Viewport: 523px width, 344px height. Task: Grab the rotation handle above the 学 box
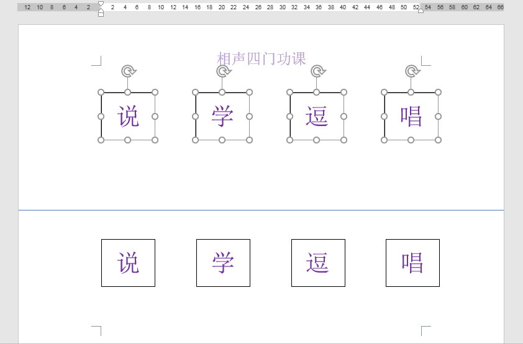pos(223,71)
